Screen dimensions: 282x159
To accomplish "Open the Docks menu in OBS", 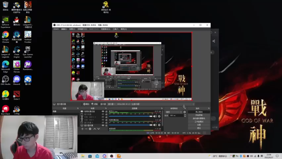I will click(82, 29).
